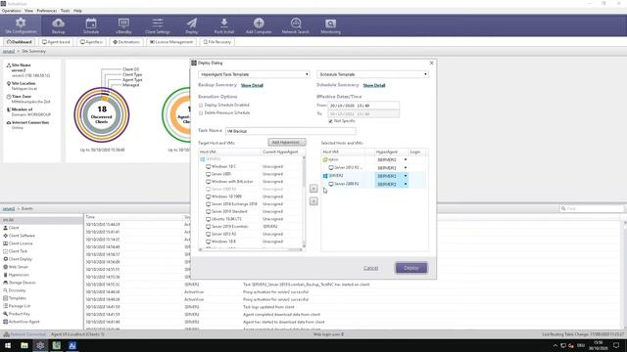The width and height of the screenshot is (627, 352).
Task: Enable Delete Previous Schedule checkbox
Action: click(201, 113)
